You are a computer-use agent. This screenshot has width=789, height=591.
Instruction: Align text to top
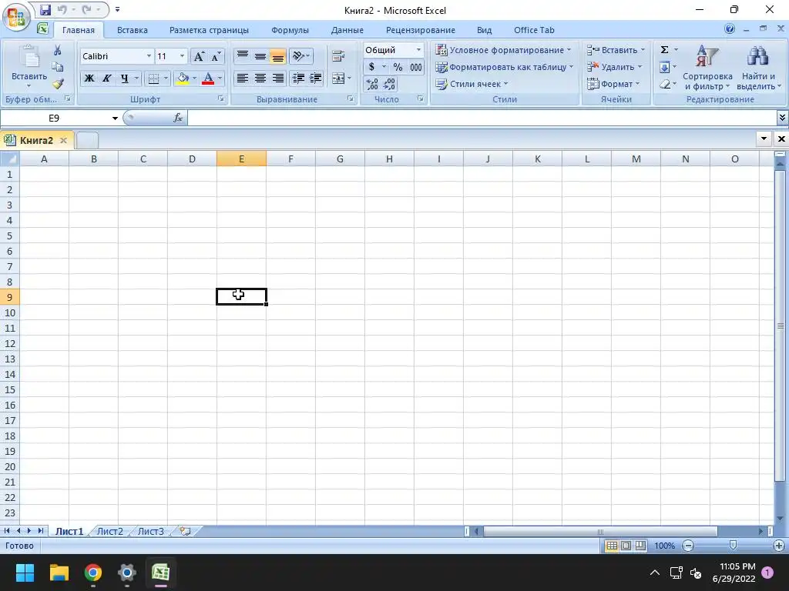[243, 55]
